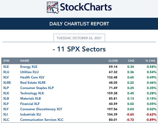Open the XLE symbol link

[x=6, y=67]
